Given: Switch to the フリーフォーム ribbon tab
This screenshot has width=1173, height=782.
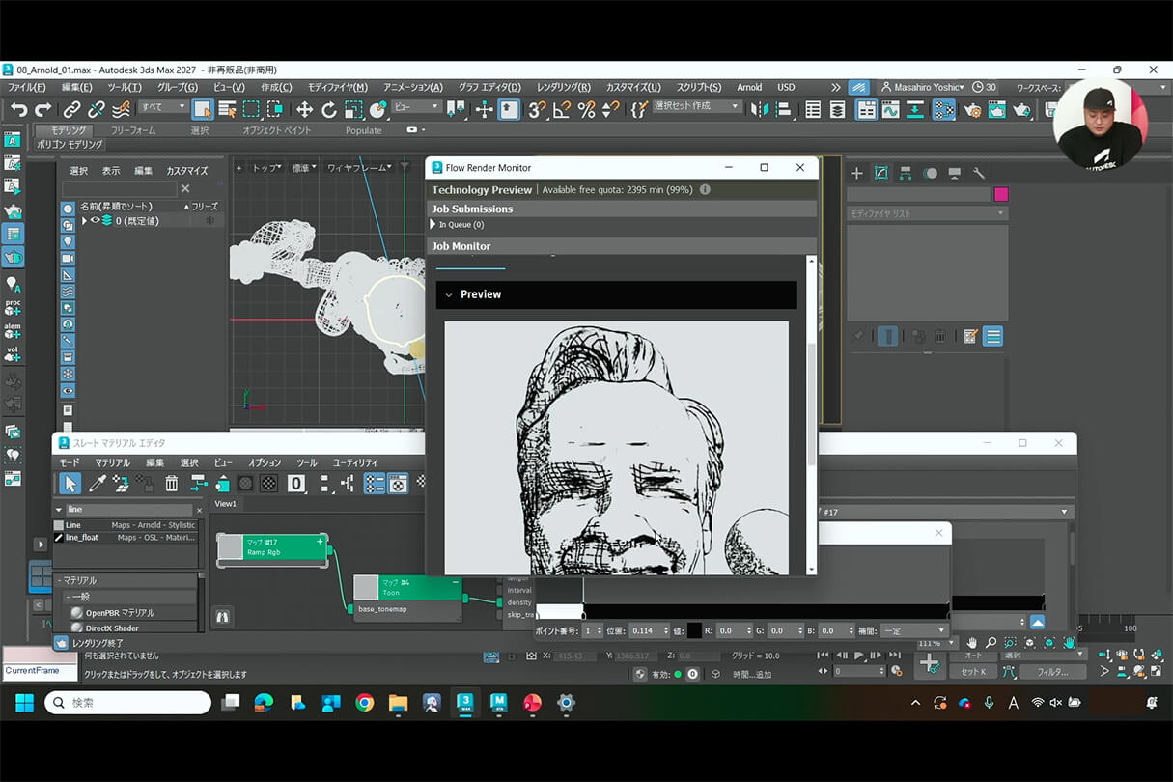Looking at the screenshot, I should [133, 130].
